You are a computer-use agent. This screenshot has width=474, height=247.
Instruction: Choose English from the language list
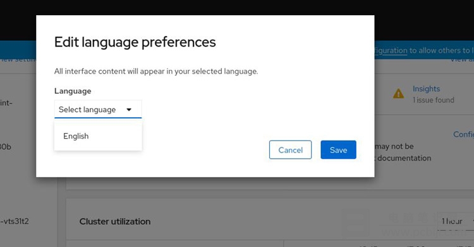[x=98, y=136]
